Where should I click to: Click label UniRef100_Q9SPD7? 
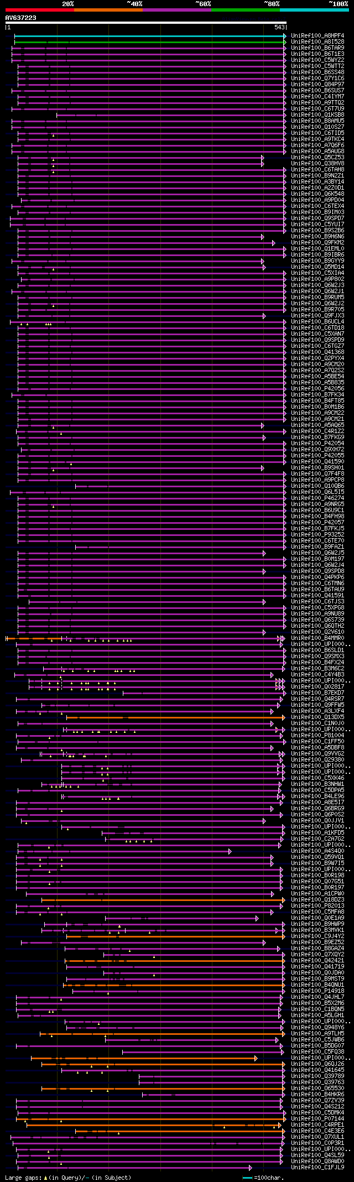pos(317,218)
